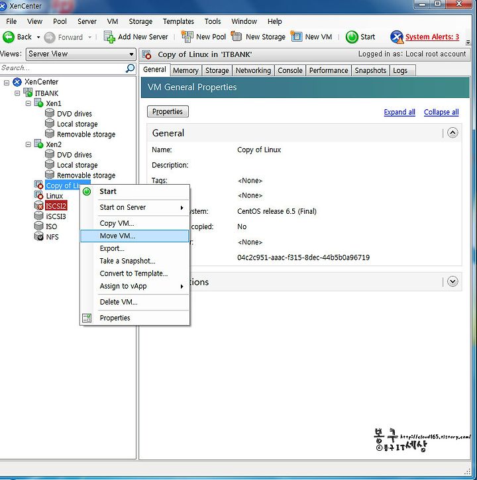Collapse the ITBANK pool node
This screenshot has width=477, height=480.
[17, 93]
